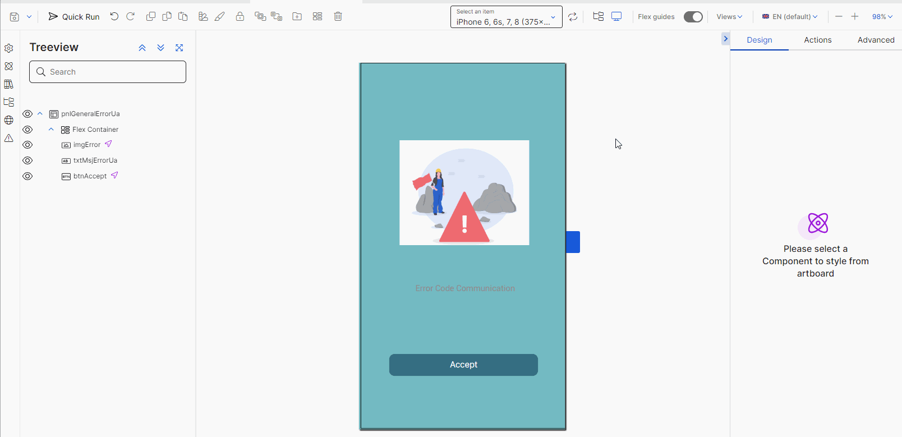Click the rotate device orientation icon
This screenshot has width=902, height=437.
(573, 17)
